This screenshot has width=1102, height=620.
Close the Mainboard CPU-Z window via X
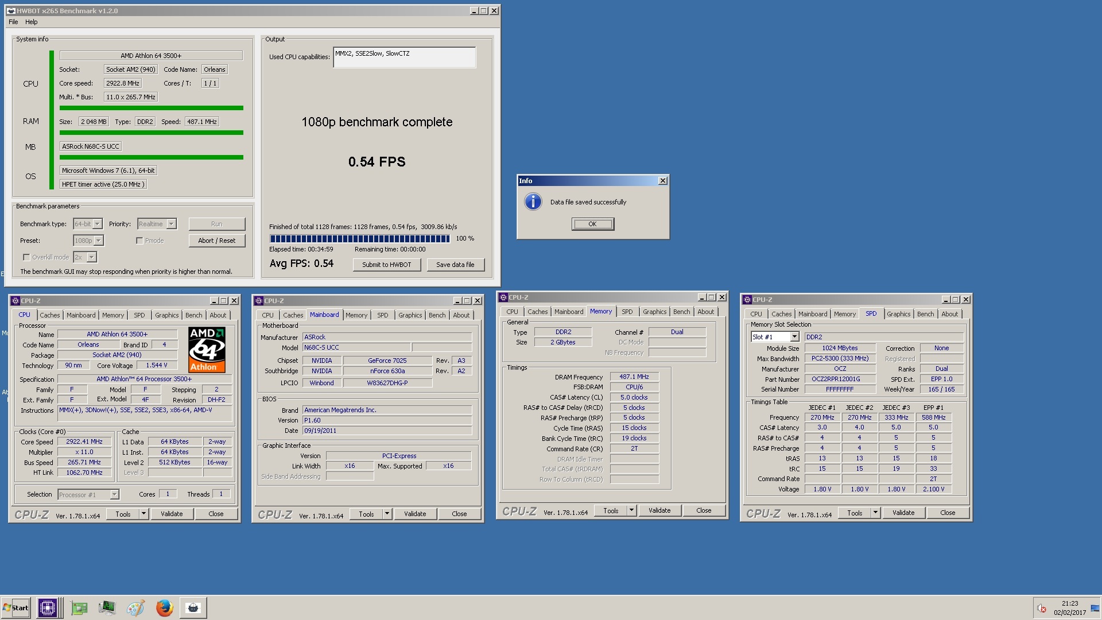477,301
